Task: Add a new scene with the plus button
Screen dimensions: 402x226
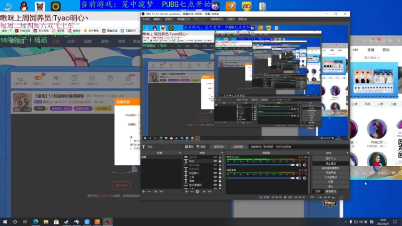Action: click(144, 191)
